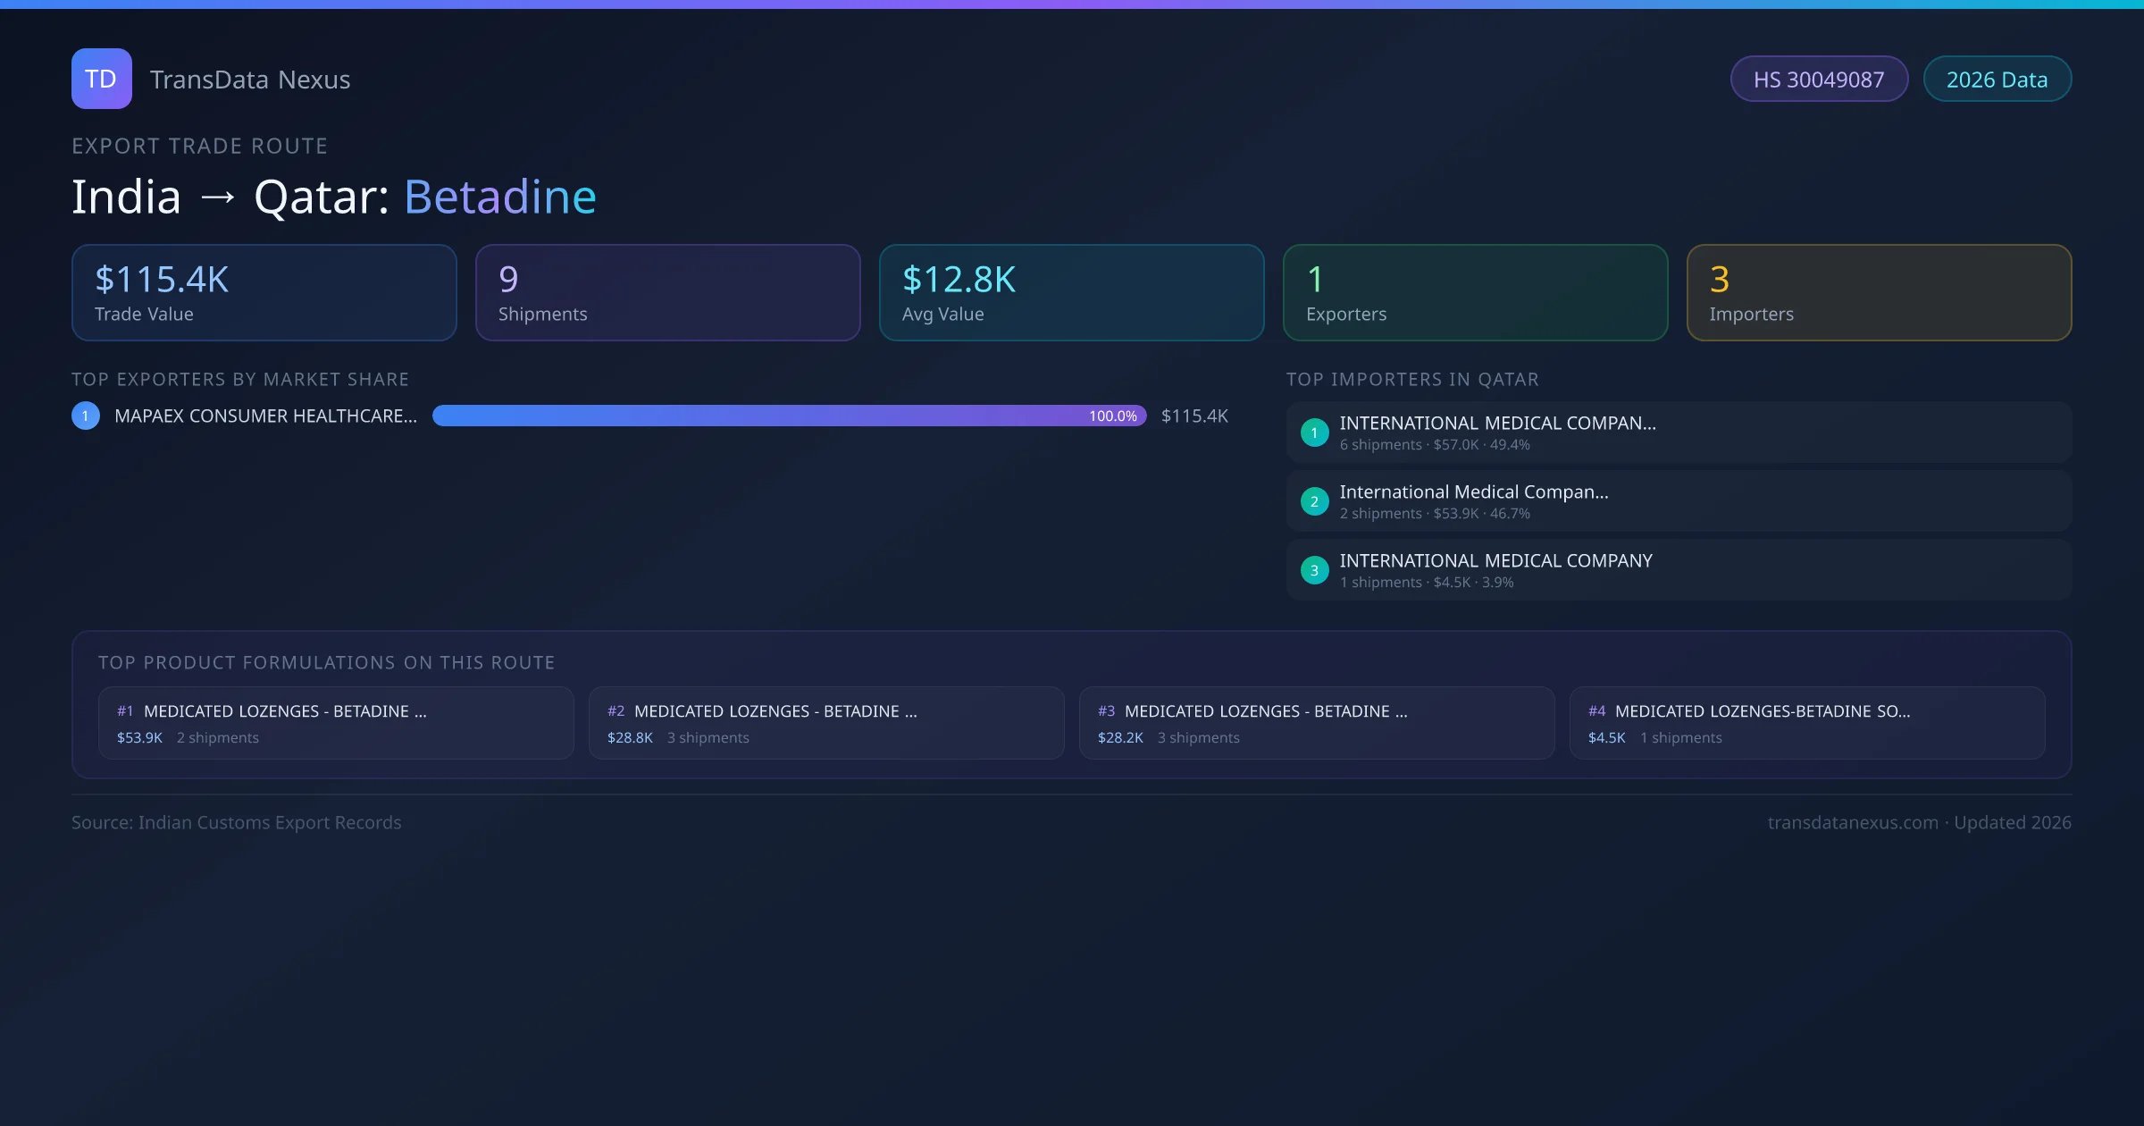Open the $12.8K Avg Value card

click(1071, 293)
